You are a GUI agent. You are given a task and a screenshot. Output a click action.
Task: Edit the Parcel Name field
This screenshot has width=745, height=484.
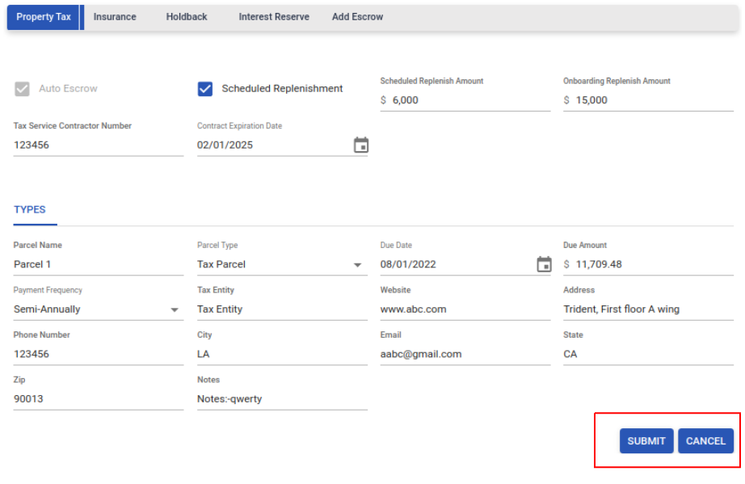point(99,264)
